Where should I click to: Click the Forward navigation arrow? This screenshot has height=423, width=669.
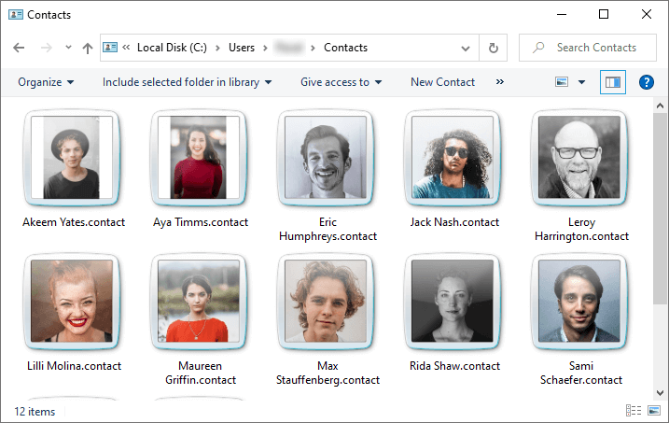(x=46, y=48)
